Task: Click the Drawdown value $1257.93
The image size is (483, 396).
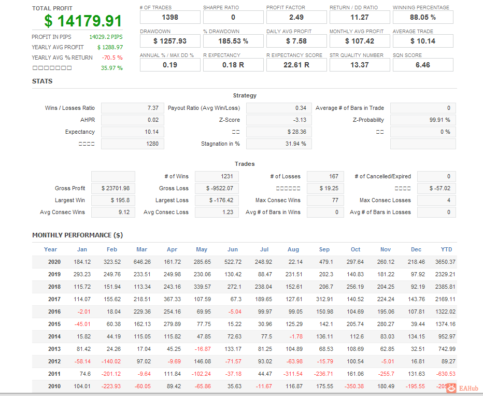Action: pos(170,41)
